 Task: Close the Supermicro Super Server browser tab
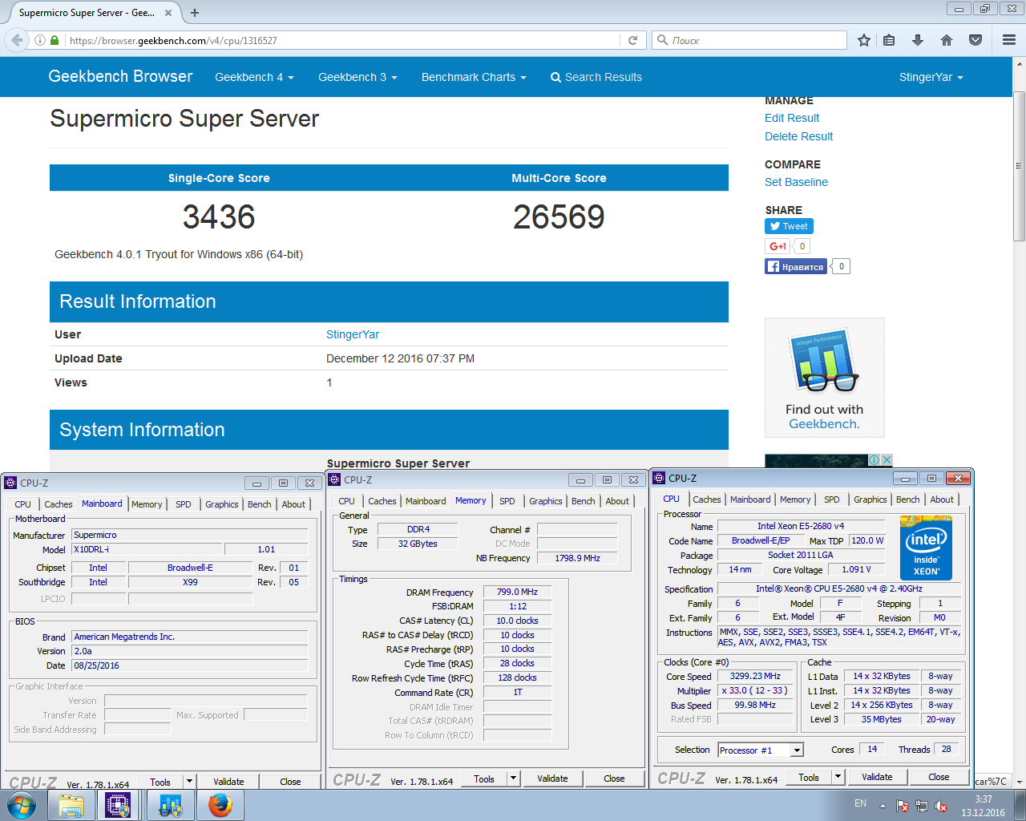[168, 13]
